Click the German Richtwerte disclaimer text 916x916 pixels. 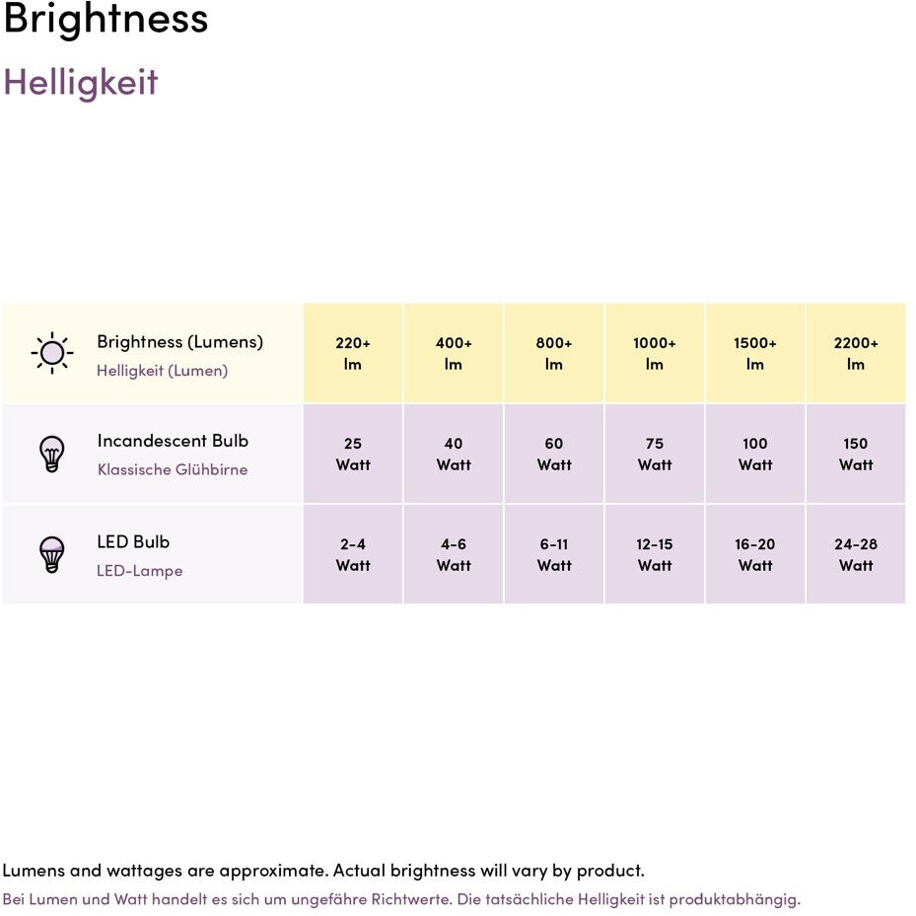tap(401, 899)
